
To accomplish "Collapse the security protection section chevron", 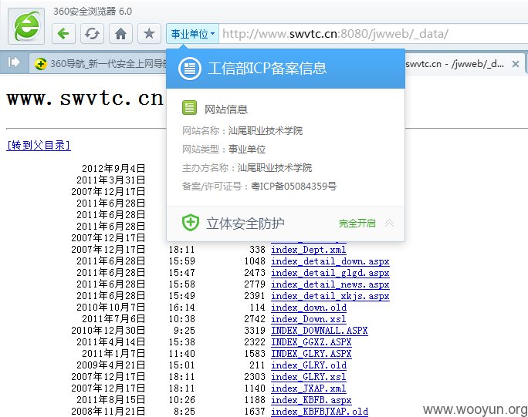I will 389,223.
